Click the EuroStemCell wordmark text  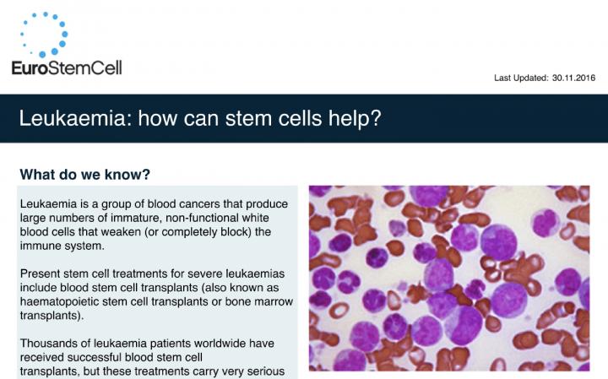(x=67, y=68)
